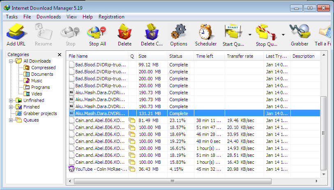Click the Tell a Friend icon

pos(325,33)
